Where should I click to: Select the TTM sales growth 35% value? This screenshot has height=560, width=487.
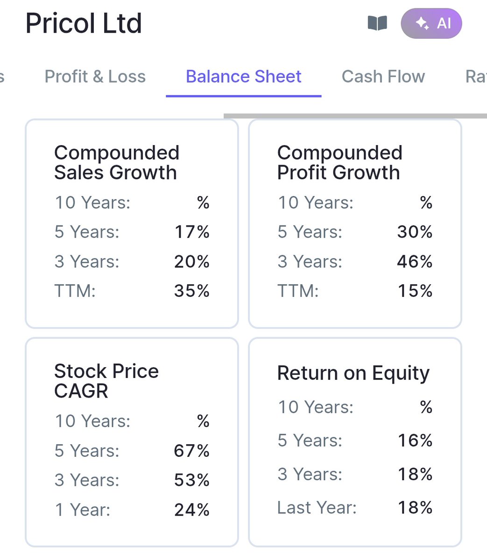192,291
